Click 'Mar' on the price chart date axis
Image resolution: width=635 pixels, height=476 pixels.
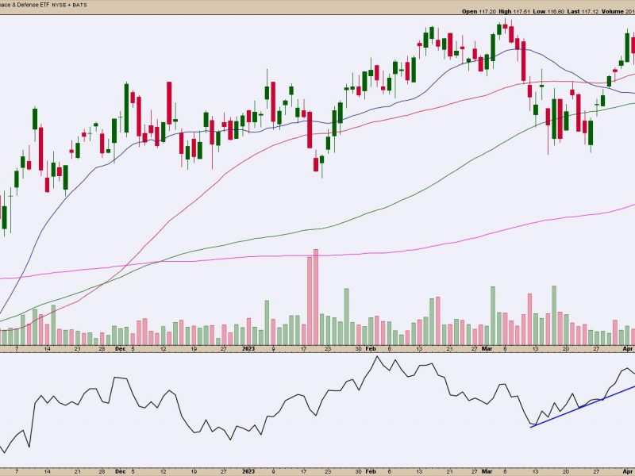pyautogui.click(x=487, y=348)
